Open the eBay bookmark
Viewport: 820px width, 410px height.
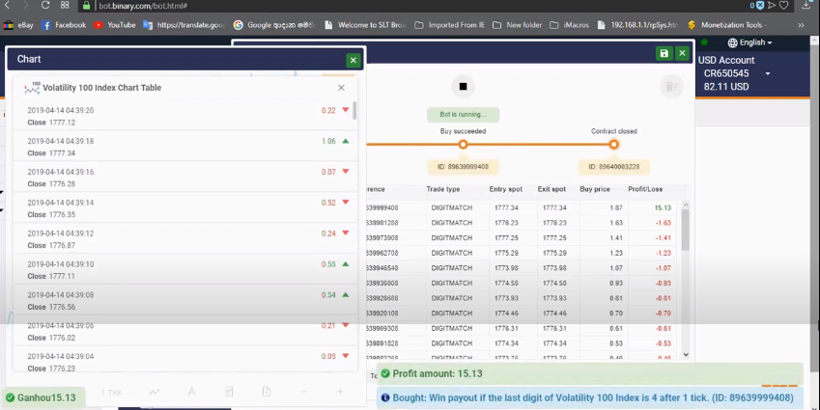18,25
